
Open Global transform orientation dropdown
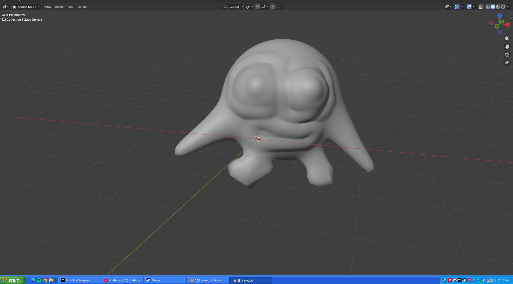pyautogui.click(x=234, y=7)
